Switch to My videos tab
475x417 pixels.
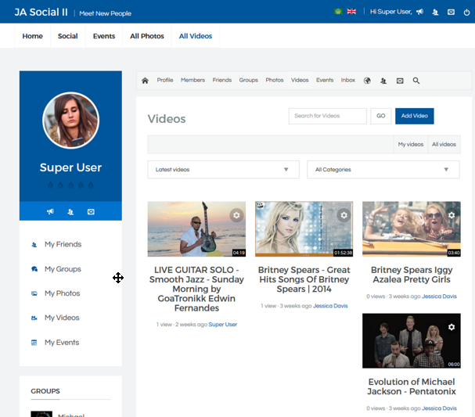click(411, 145)
